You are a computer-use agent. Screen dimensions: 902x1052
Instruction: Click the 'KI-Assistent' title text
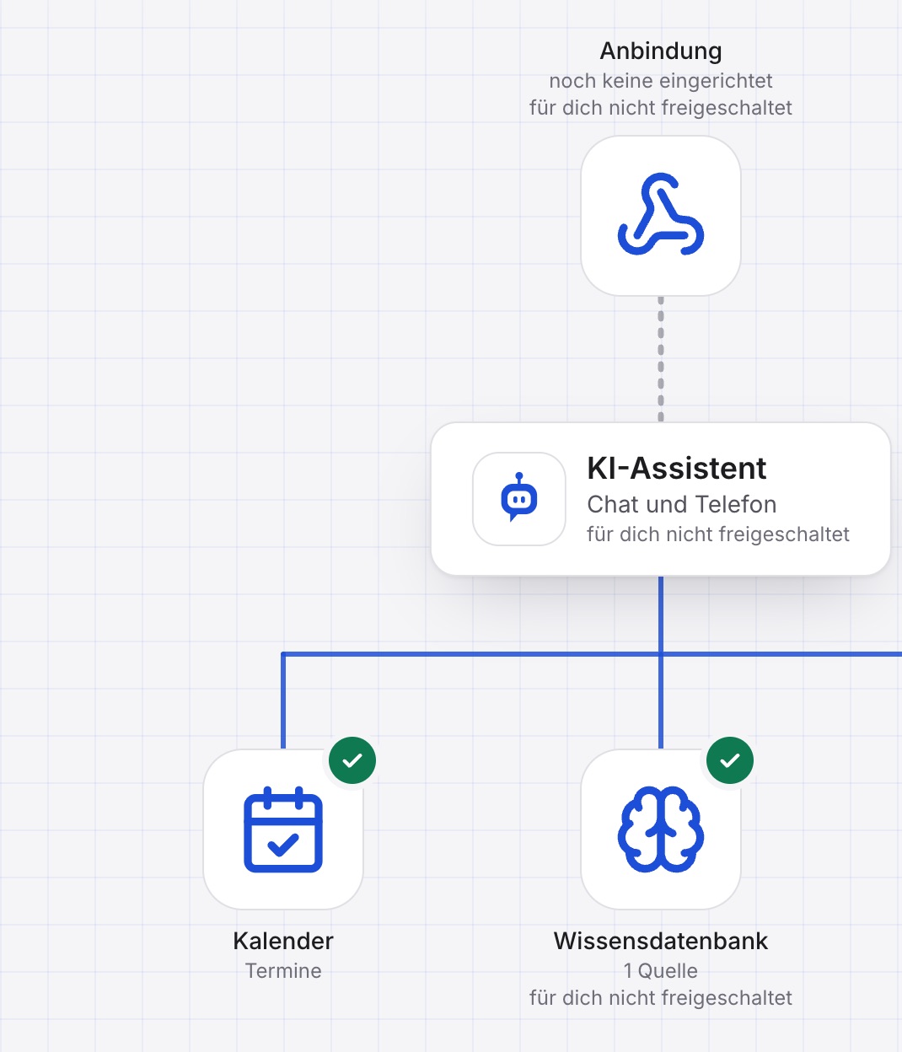pos(677,468)
